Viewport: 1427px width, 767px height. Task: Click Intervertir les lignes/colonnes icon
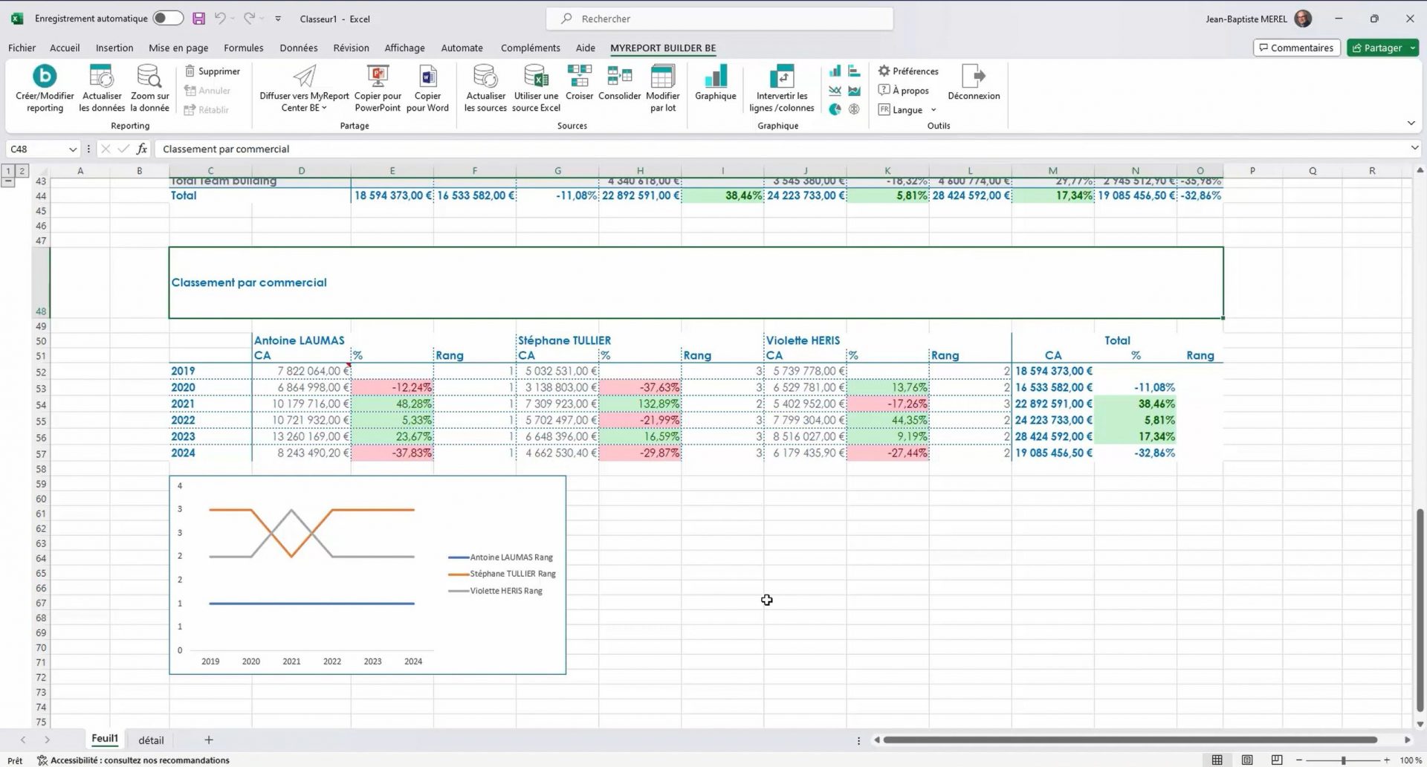tap(781, 77)
